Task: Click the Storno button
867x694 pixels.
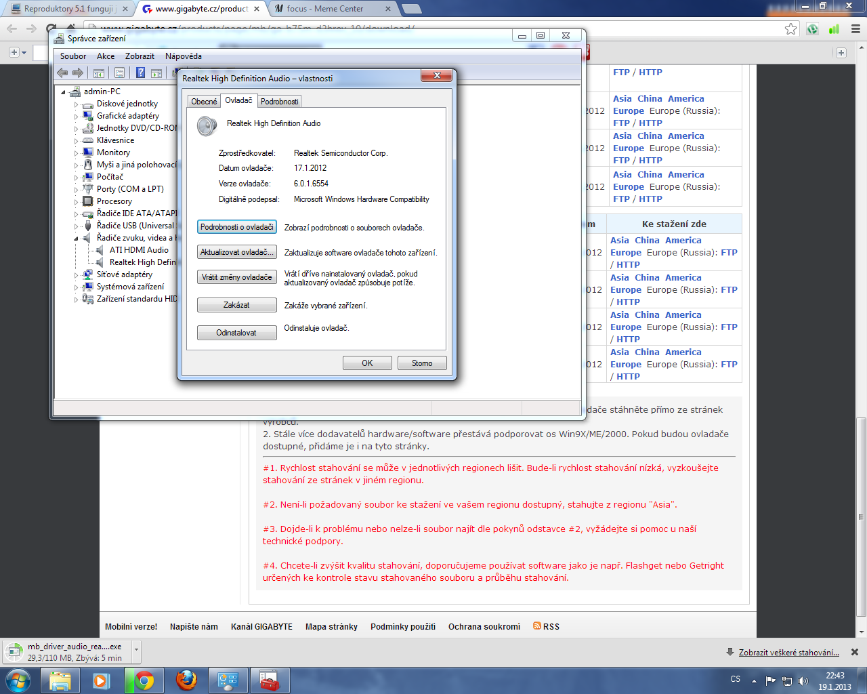Action: point(422,363)
